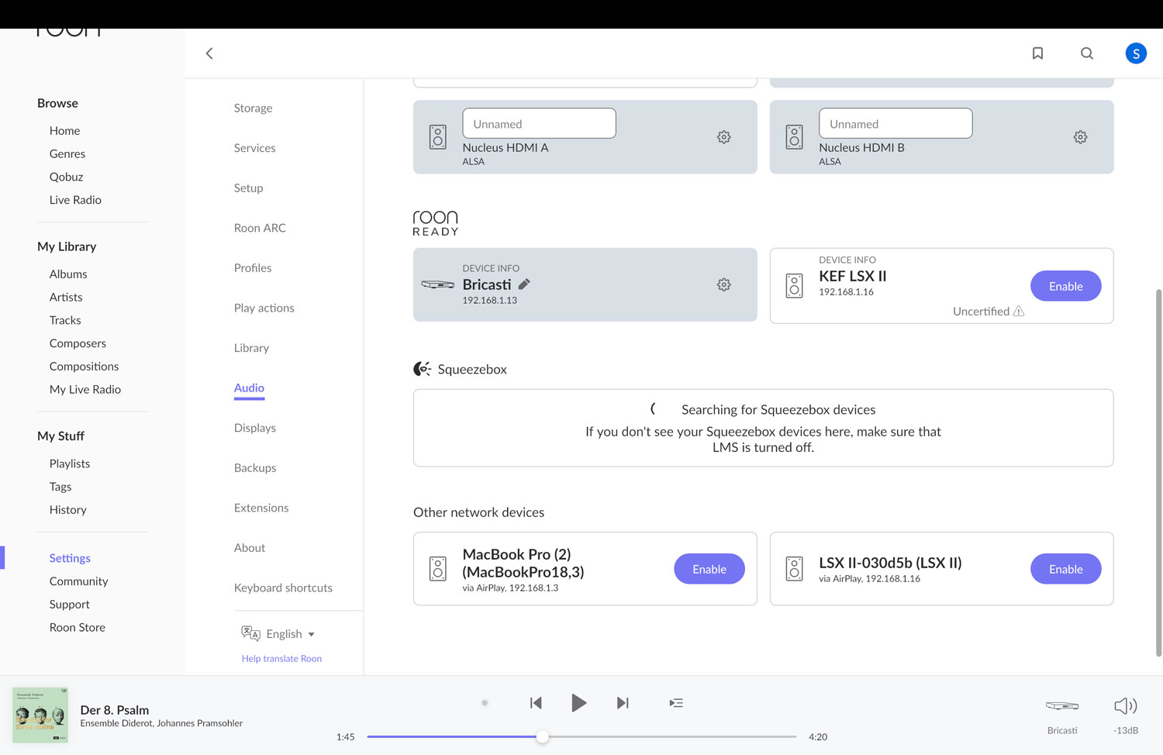1163x755 pixels.
Task: Enable the KEF LSX II device
Action: click(1065, 286)
